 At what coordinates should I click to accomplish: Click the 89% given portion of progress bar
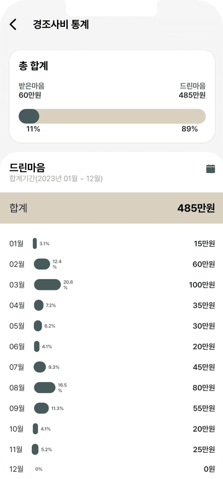122,116
